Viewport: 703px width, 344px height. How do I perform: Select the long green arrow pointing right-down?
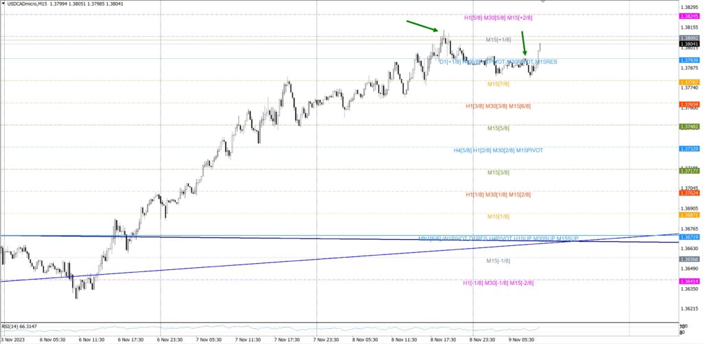[x=422, y=26]
